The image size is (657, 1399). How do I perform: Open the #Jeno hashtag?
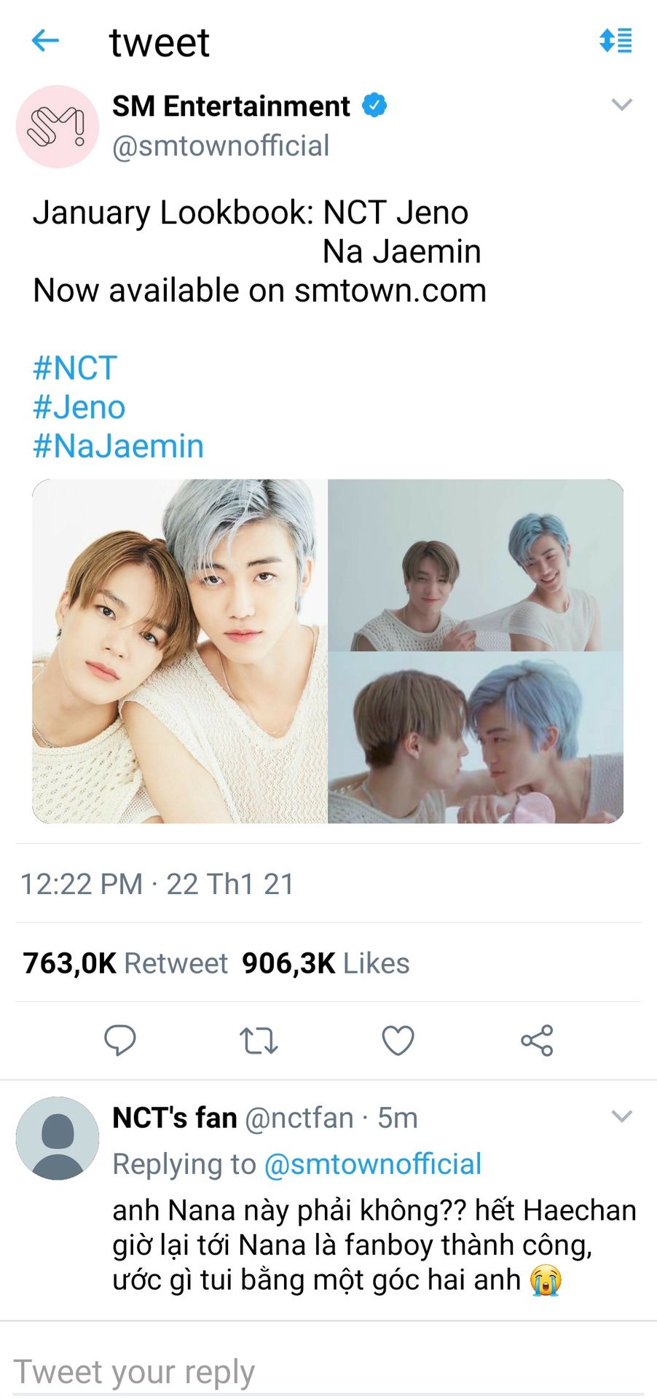(79, 407)
